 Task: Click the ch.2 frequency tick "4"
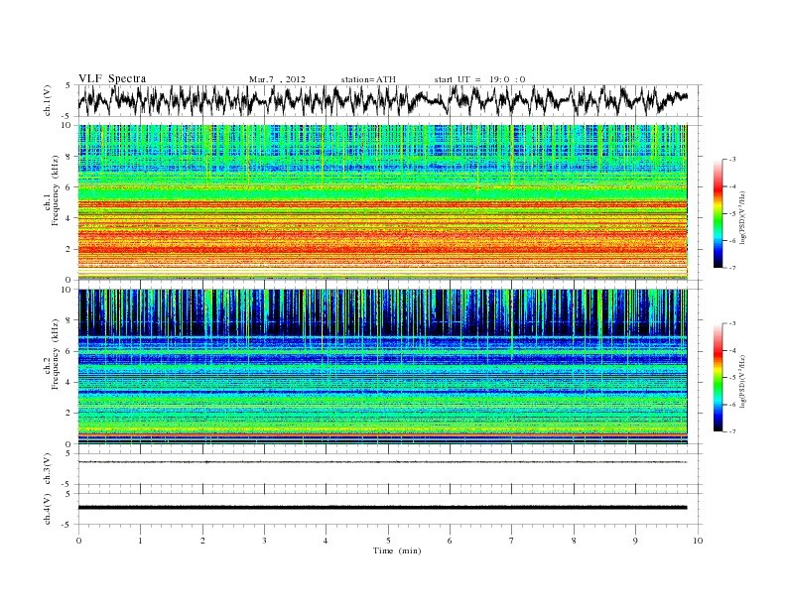tap(69, 382)
